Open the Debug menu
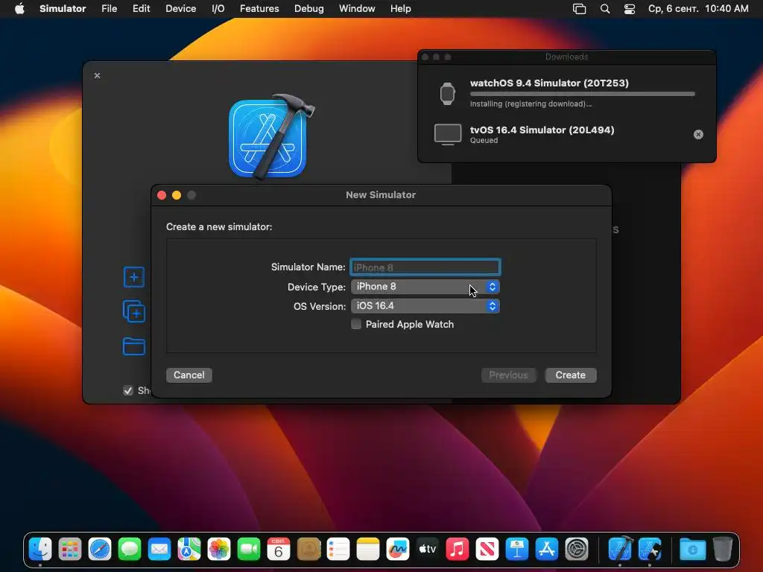The image size is (763, 572). [309, 9]
